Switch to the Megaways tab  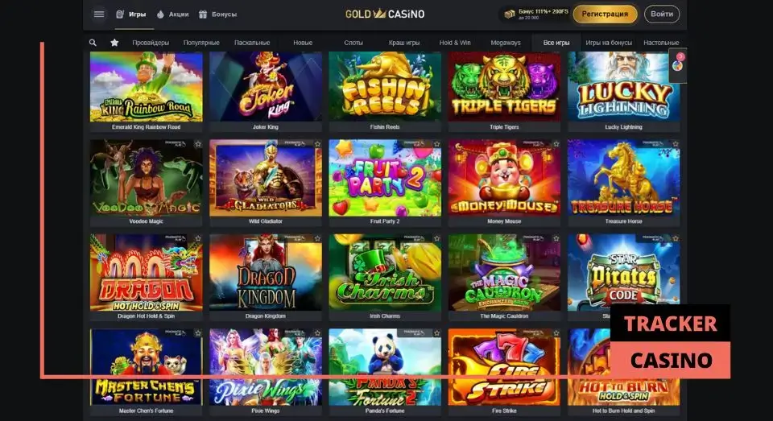[x=506, y=43]
